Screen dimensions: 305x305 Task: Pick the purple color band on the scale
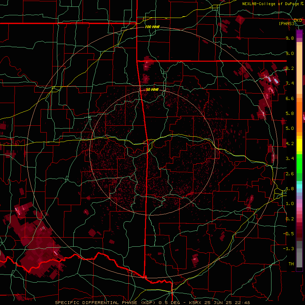click(x=299, y=34)
